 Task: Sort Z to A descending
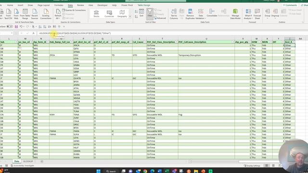pos(136,17)
